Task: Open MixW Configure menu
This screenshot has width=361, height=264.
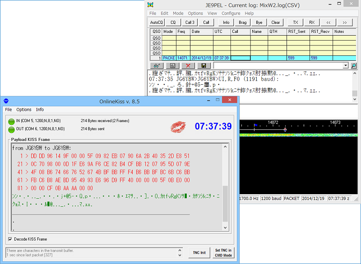Action: pos(231,14)
